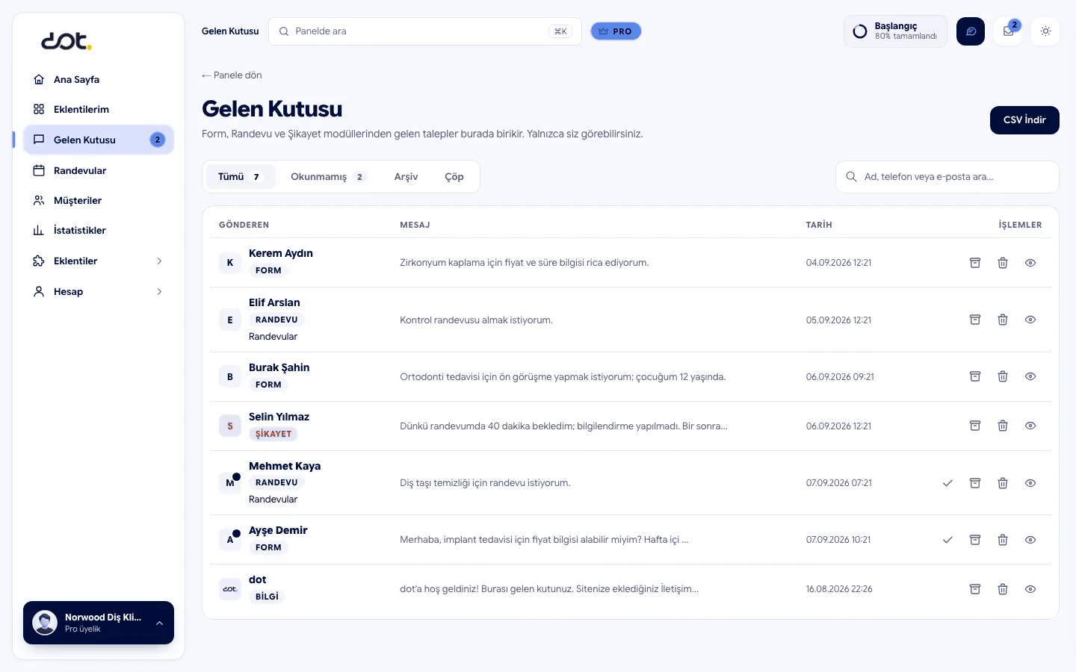The width and height of the screenshot is (1076, 672).
Task: Click the PRO badge button
Action: (616, 31)
